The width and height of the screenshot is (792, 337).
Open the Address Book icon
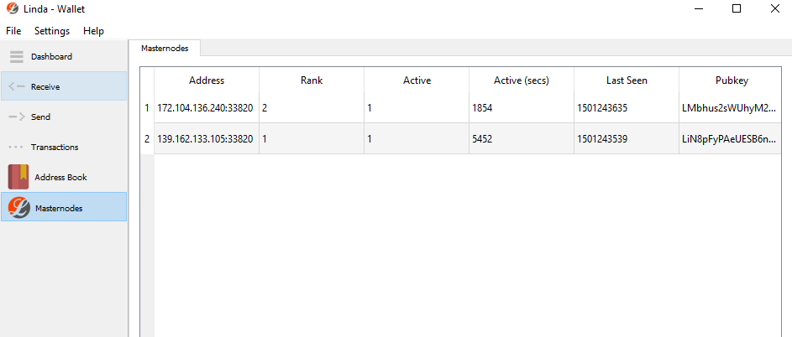point(18,177)
